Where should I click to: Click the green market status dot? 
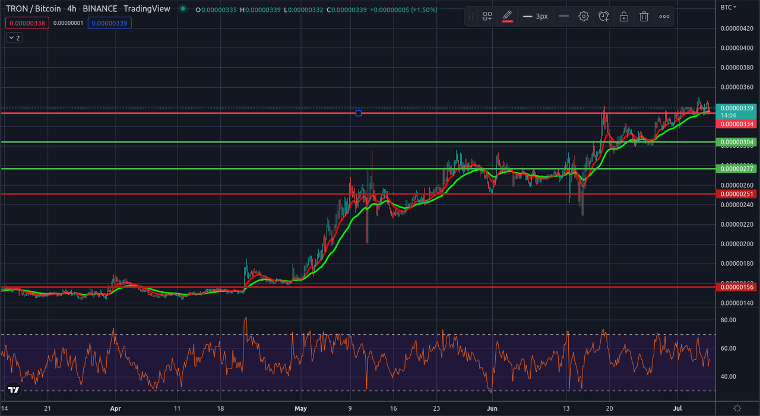tap(183, 9)
